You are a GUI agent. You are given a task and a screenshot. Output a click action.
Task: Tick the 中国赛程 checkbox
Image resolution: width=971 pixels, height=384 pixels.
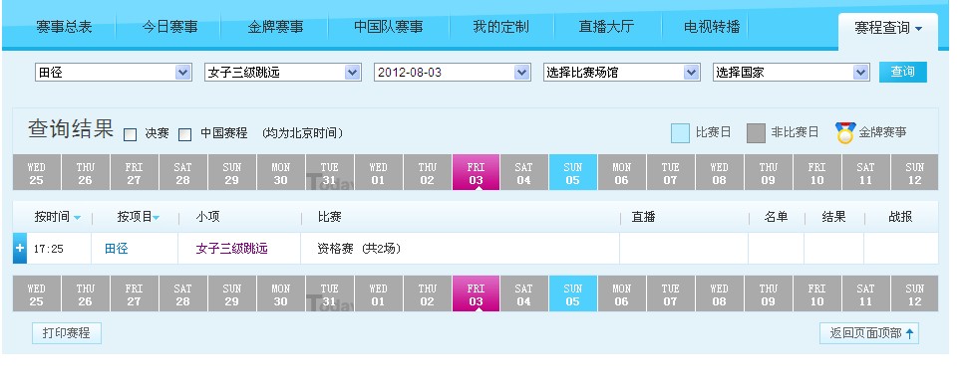[x=184, y=134]
